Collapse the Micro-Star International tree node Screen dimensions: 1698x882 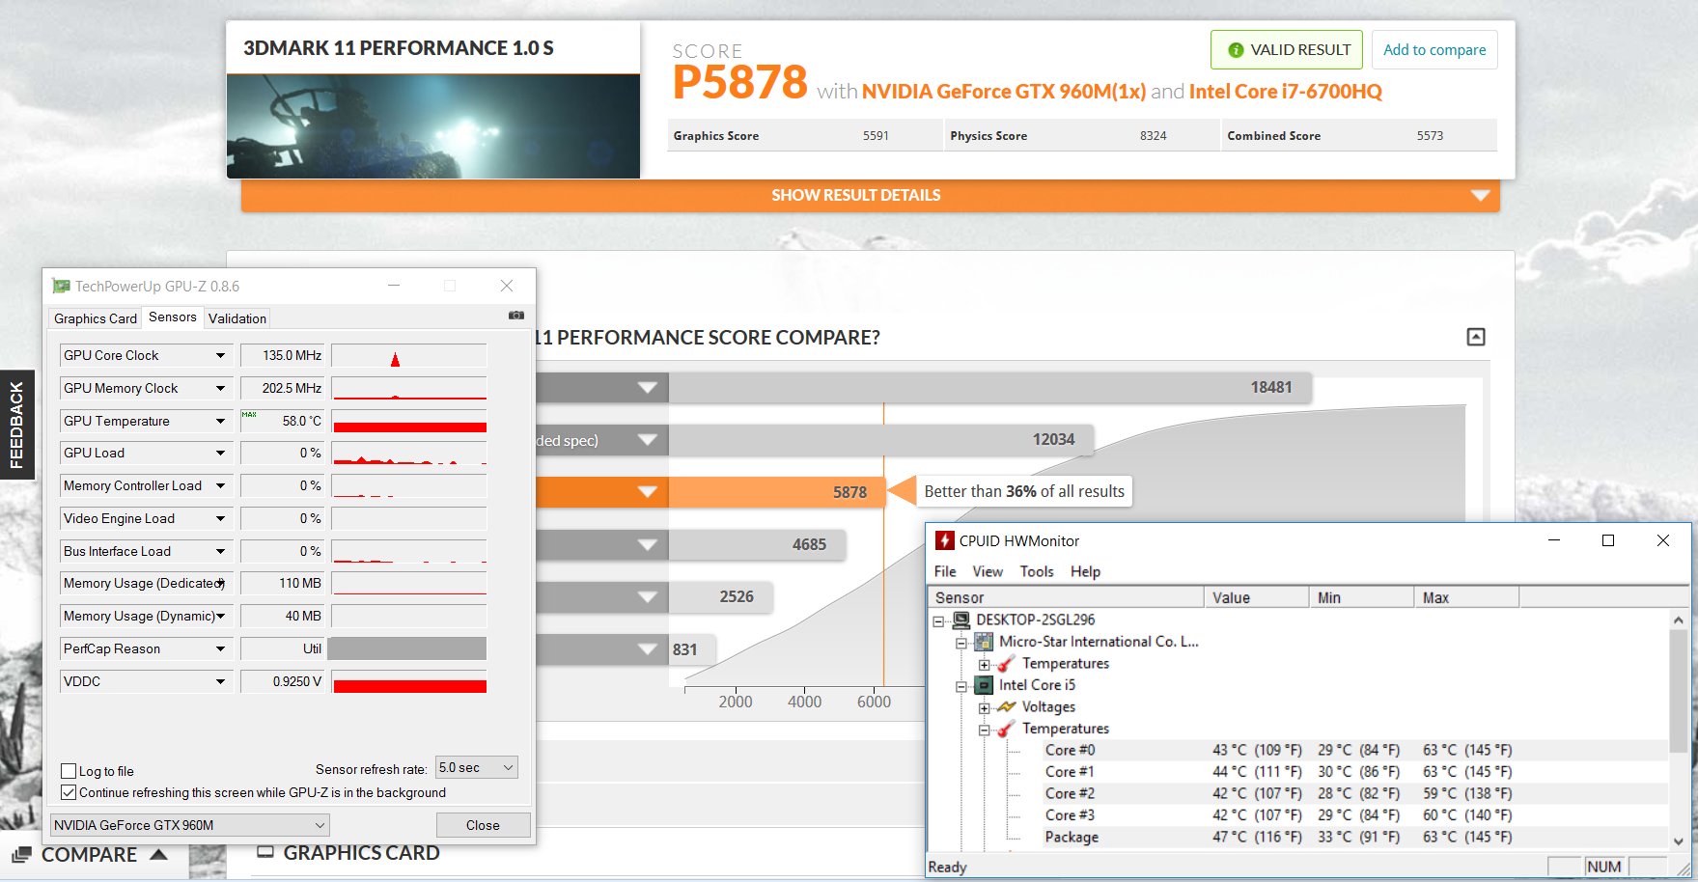[x=960, y=643]
